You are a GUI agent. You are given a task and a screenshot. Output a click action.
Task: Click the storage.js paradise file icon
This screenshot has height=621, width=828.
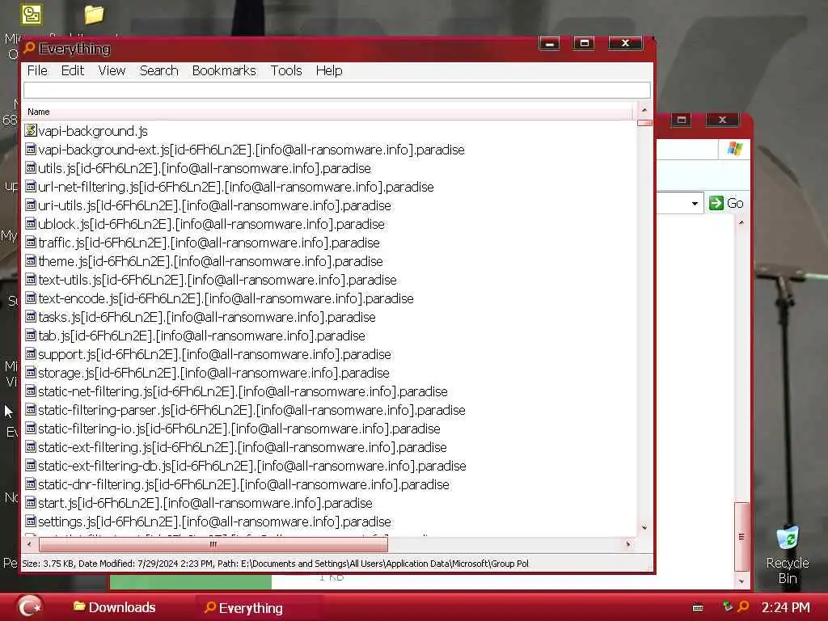coord(31,373)
